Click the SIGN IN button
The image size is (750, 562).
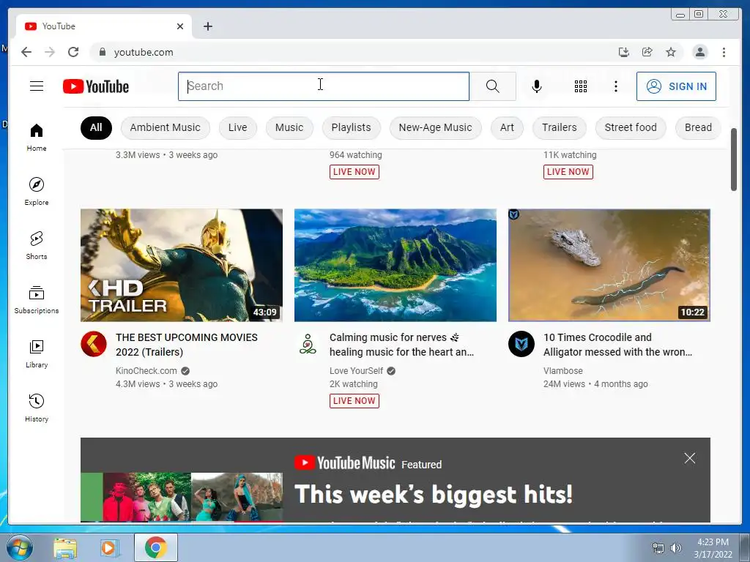[x=676, y=86]
